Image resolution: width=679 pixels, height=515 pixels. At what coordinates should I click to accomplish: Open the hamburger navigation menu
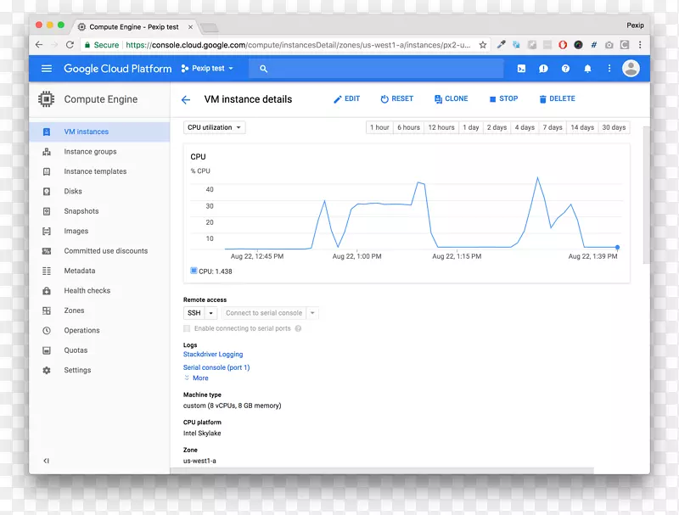[x=47, y=69]
